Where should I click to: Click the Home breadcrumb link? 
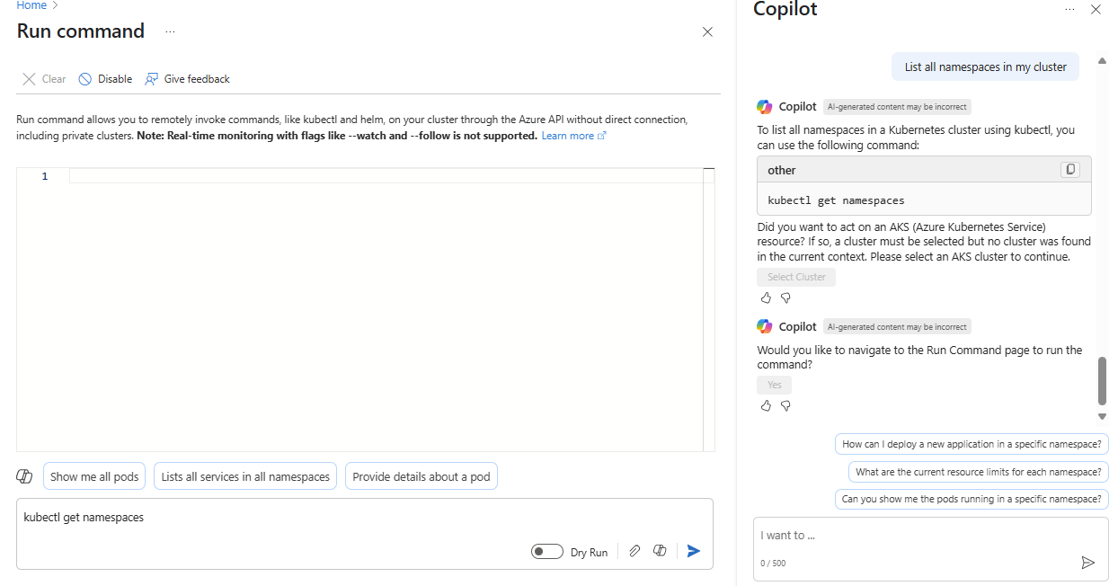coord(31,5)
